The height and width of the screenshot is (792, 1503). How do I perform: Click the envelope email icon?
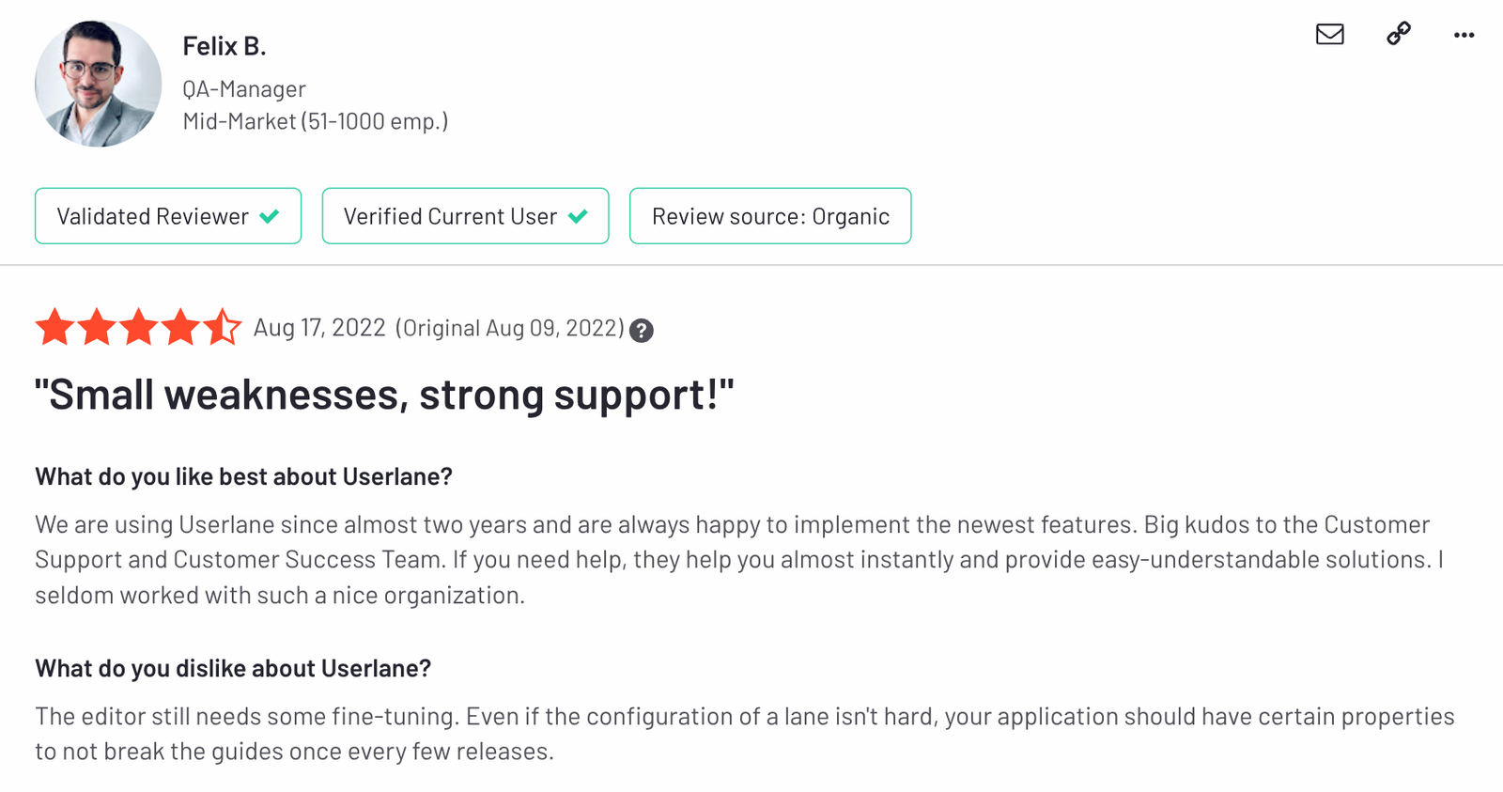(1330, 35)
